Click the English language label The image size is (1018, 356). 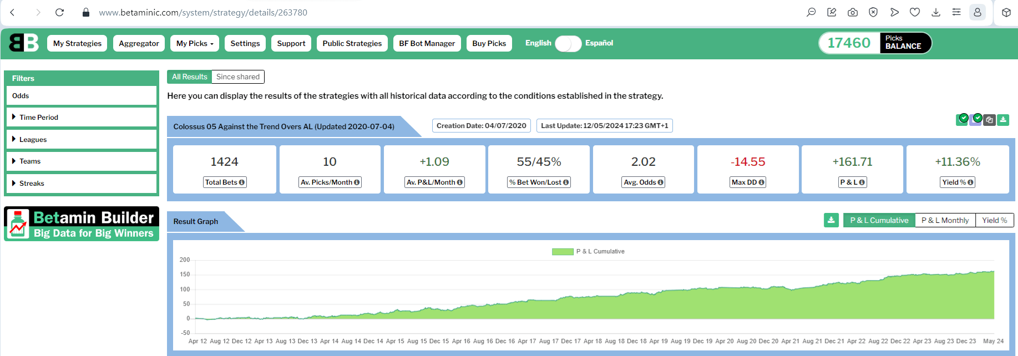coord(538,43)
